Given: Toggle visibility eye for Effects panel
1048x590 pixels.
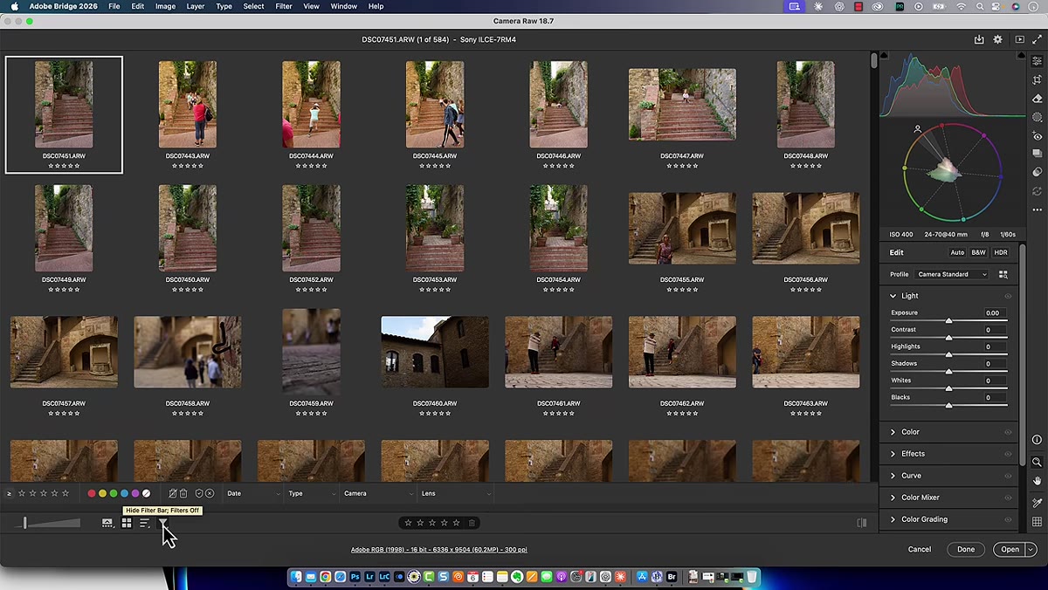Looking at the screenshot, I should click(1008, 454).
